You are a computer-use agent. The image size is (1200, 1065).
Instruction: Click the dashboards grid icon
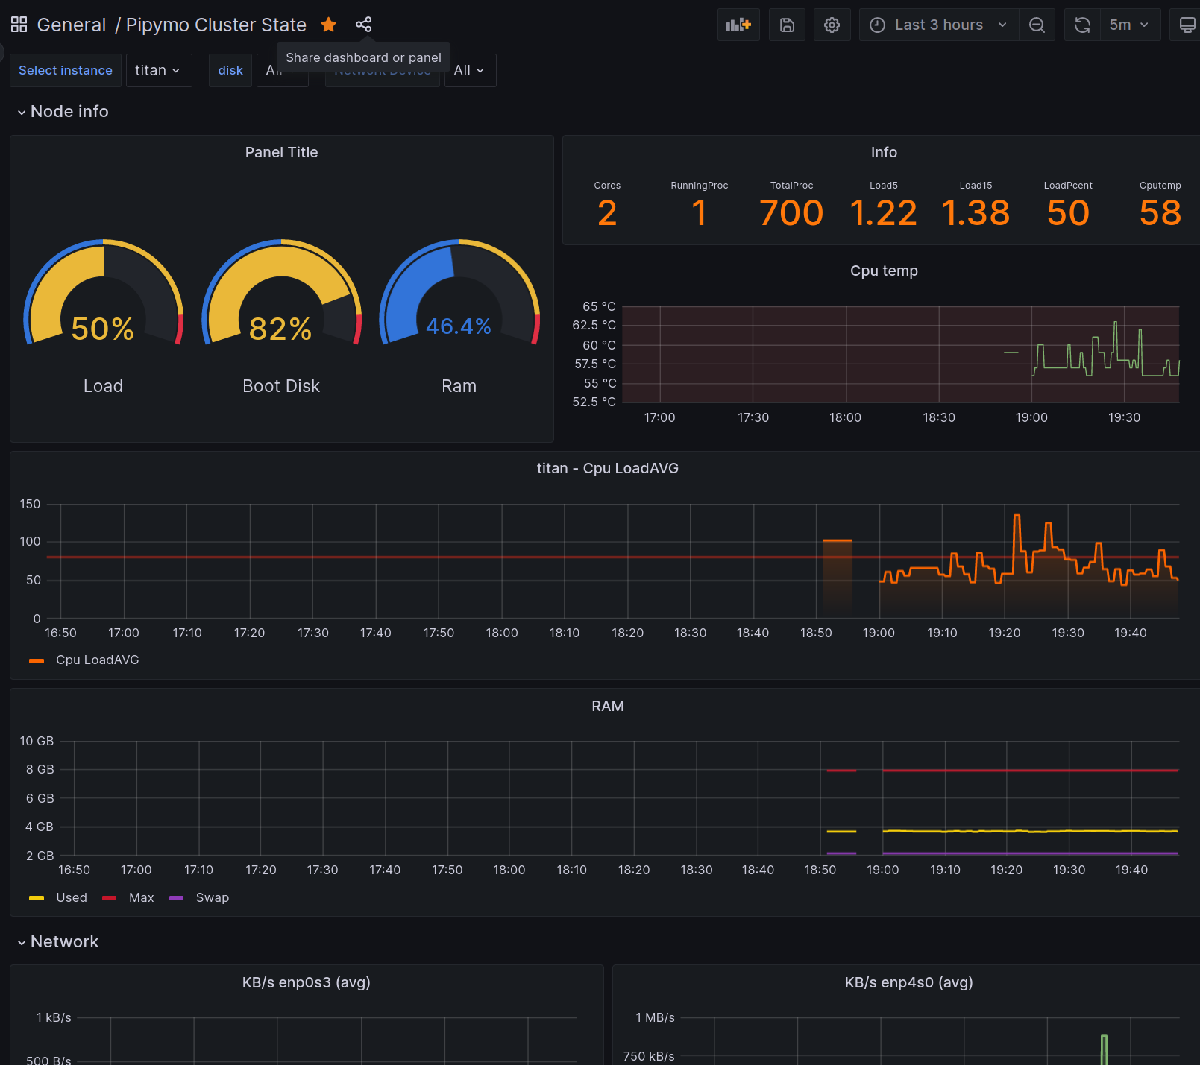coord(19,25)
